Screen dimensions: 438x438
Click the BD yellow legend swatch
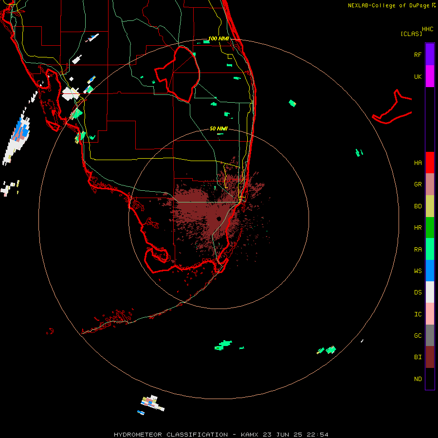point(430,206)
